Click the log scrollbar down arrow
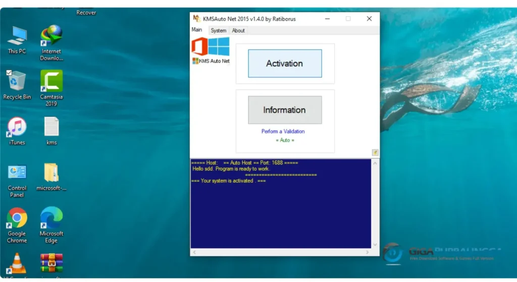This screenshot has width=517, height=282. [x=375, y=245]
